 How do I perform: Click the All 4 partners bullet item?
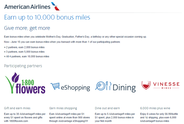click(27, 56)
